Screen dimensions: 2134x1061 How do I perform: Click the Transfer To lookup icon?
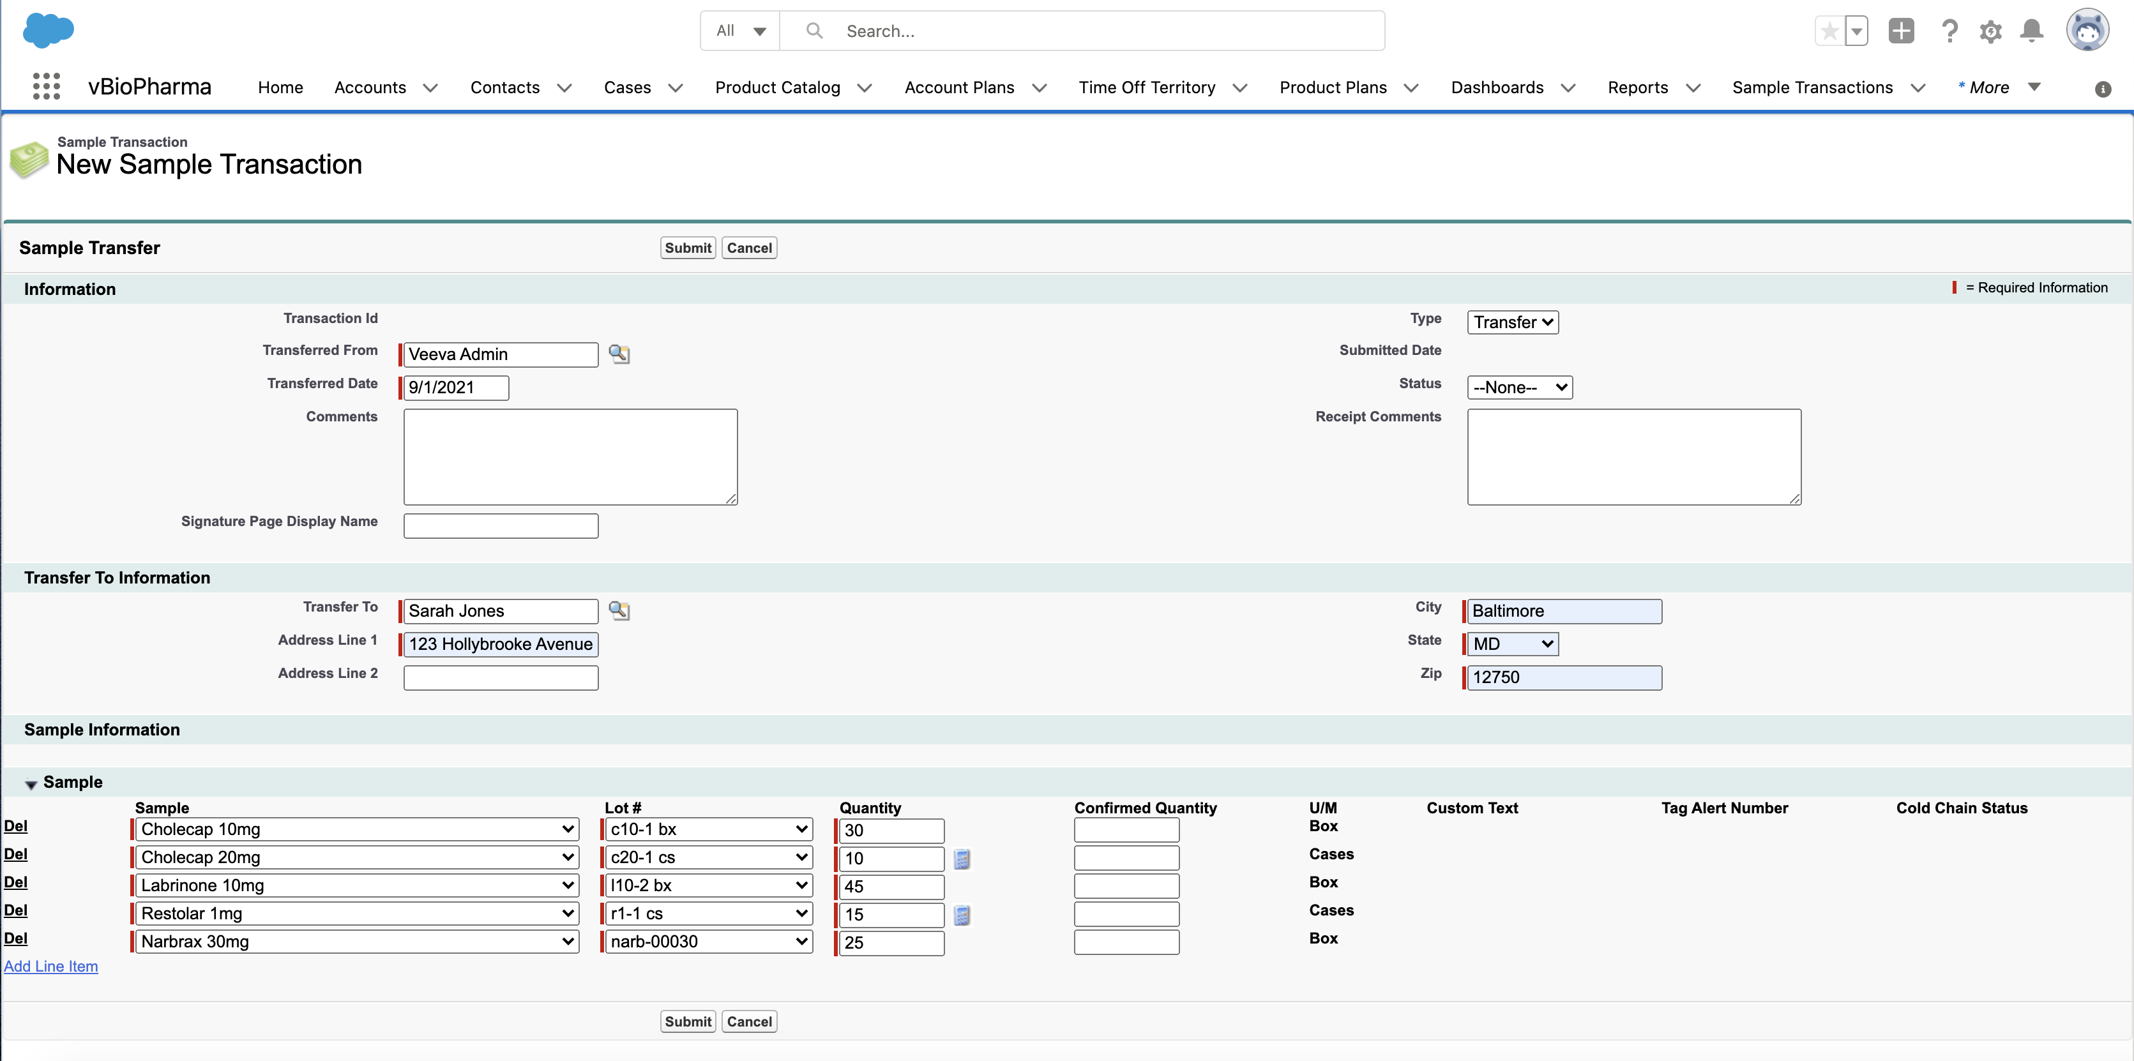(619, 610)
